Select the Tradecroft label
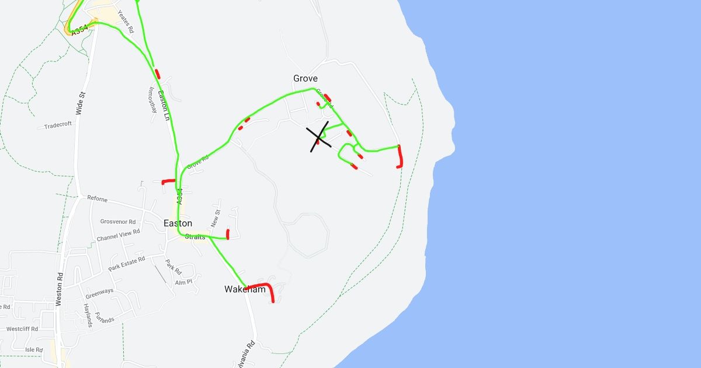Image resolution: width=701 pixels, height=368 pixels. coord(58,124)
